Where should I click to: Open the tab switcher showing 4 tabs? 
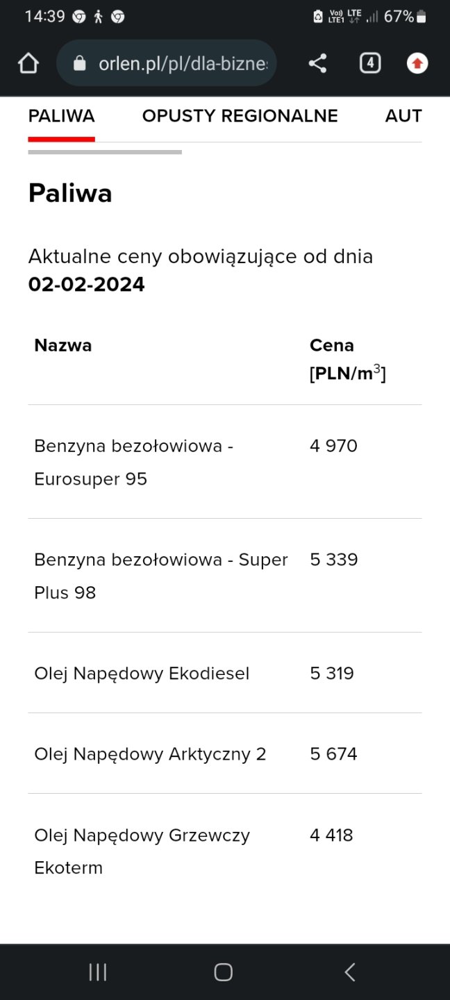point(369,64)
